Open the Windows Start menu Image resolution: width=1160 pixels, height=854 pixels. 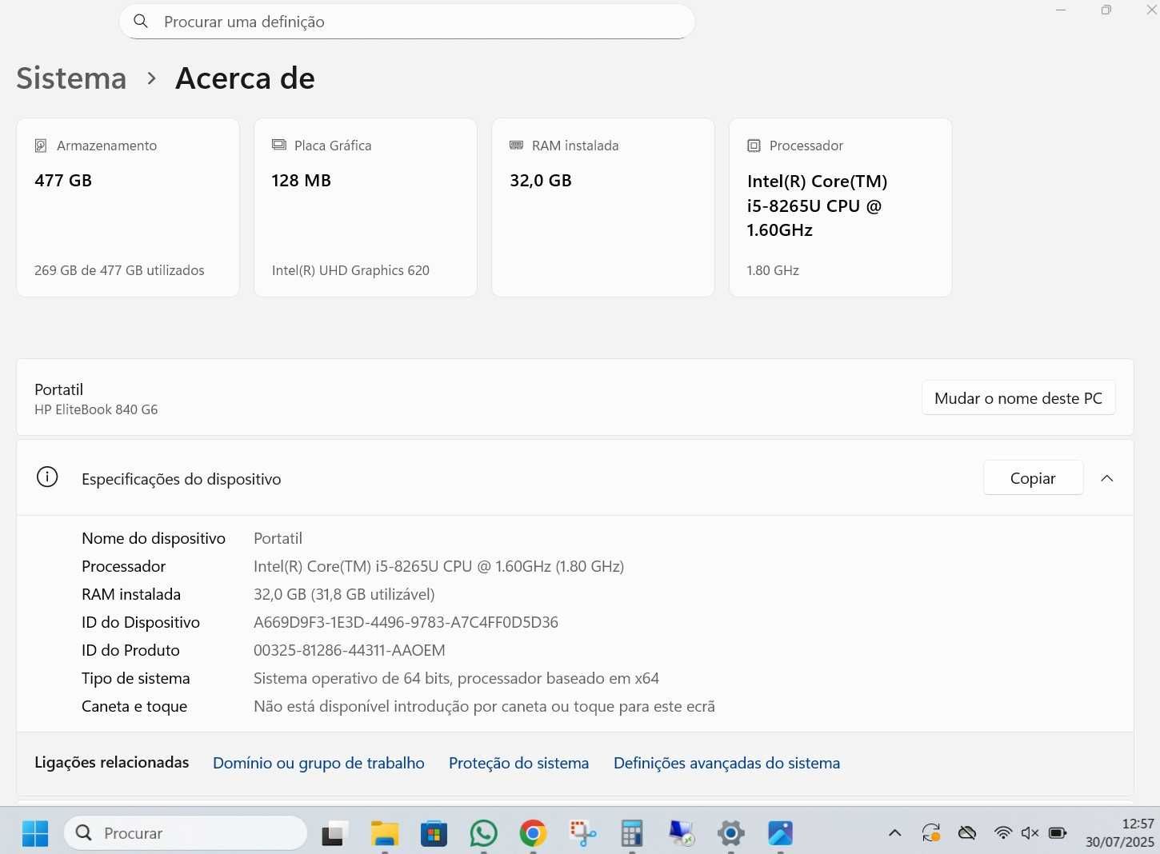[35, 833]
